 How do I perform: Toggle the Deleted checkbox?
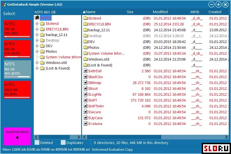37,143
